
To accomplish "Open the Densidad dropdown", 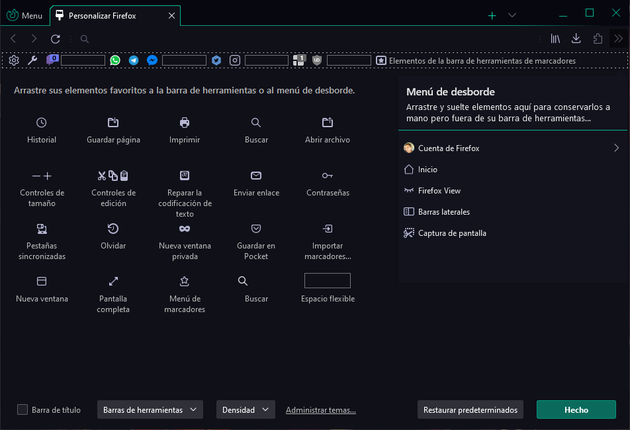I will coord(246,409).
